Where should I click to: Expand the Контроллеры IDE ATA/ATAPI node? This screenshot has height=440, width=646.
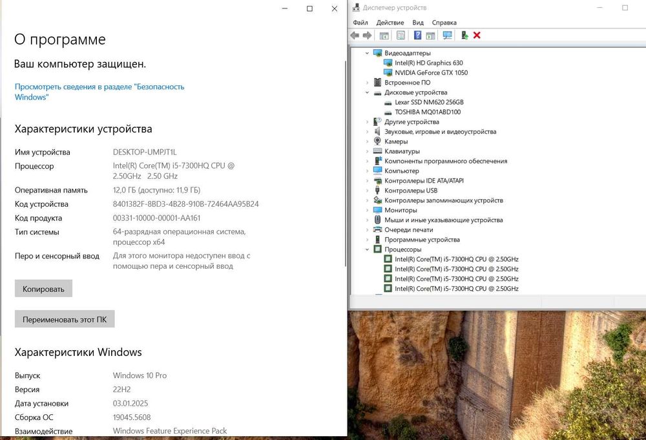point(367,180)
